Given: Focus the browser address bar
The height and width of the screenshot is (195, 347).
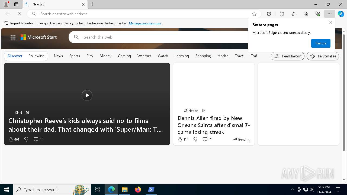Looking at the screenshot, I should tap(144, 14).
